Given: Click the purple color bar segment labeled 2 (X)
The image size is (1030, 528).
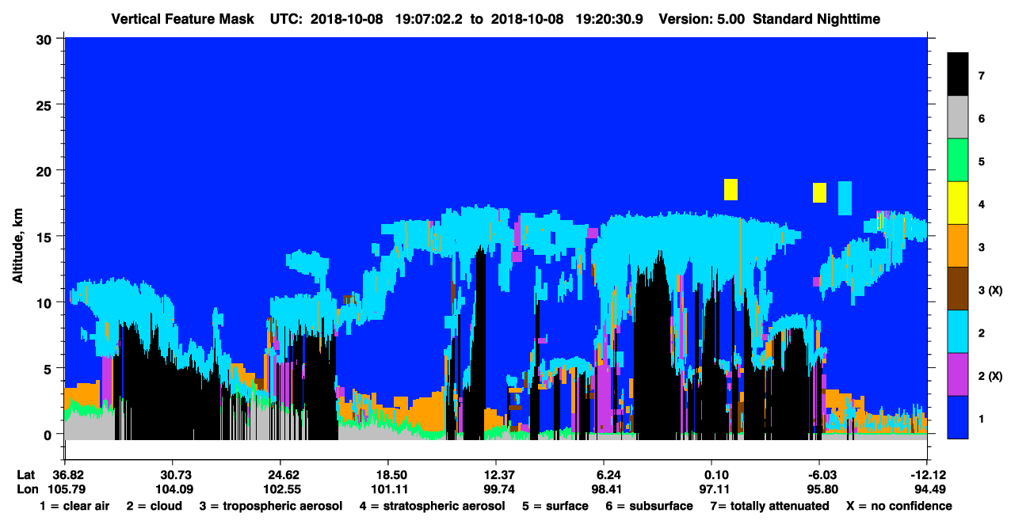Looking at the screenshot, I should (x=958, y=374).
